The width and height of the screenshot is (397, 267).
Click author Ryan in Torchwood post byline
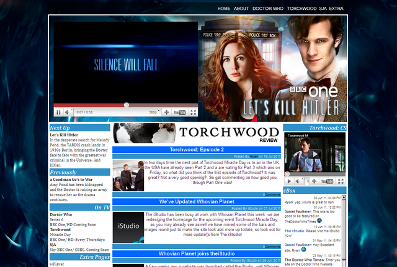tap(254, 157)
